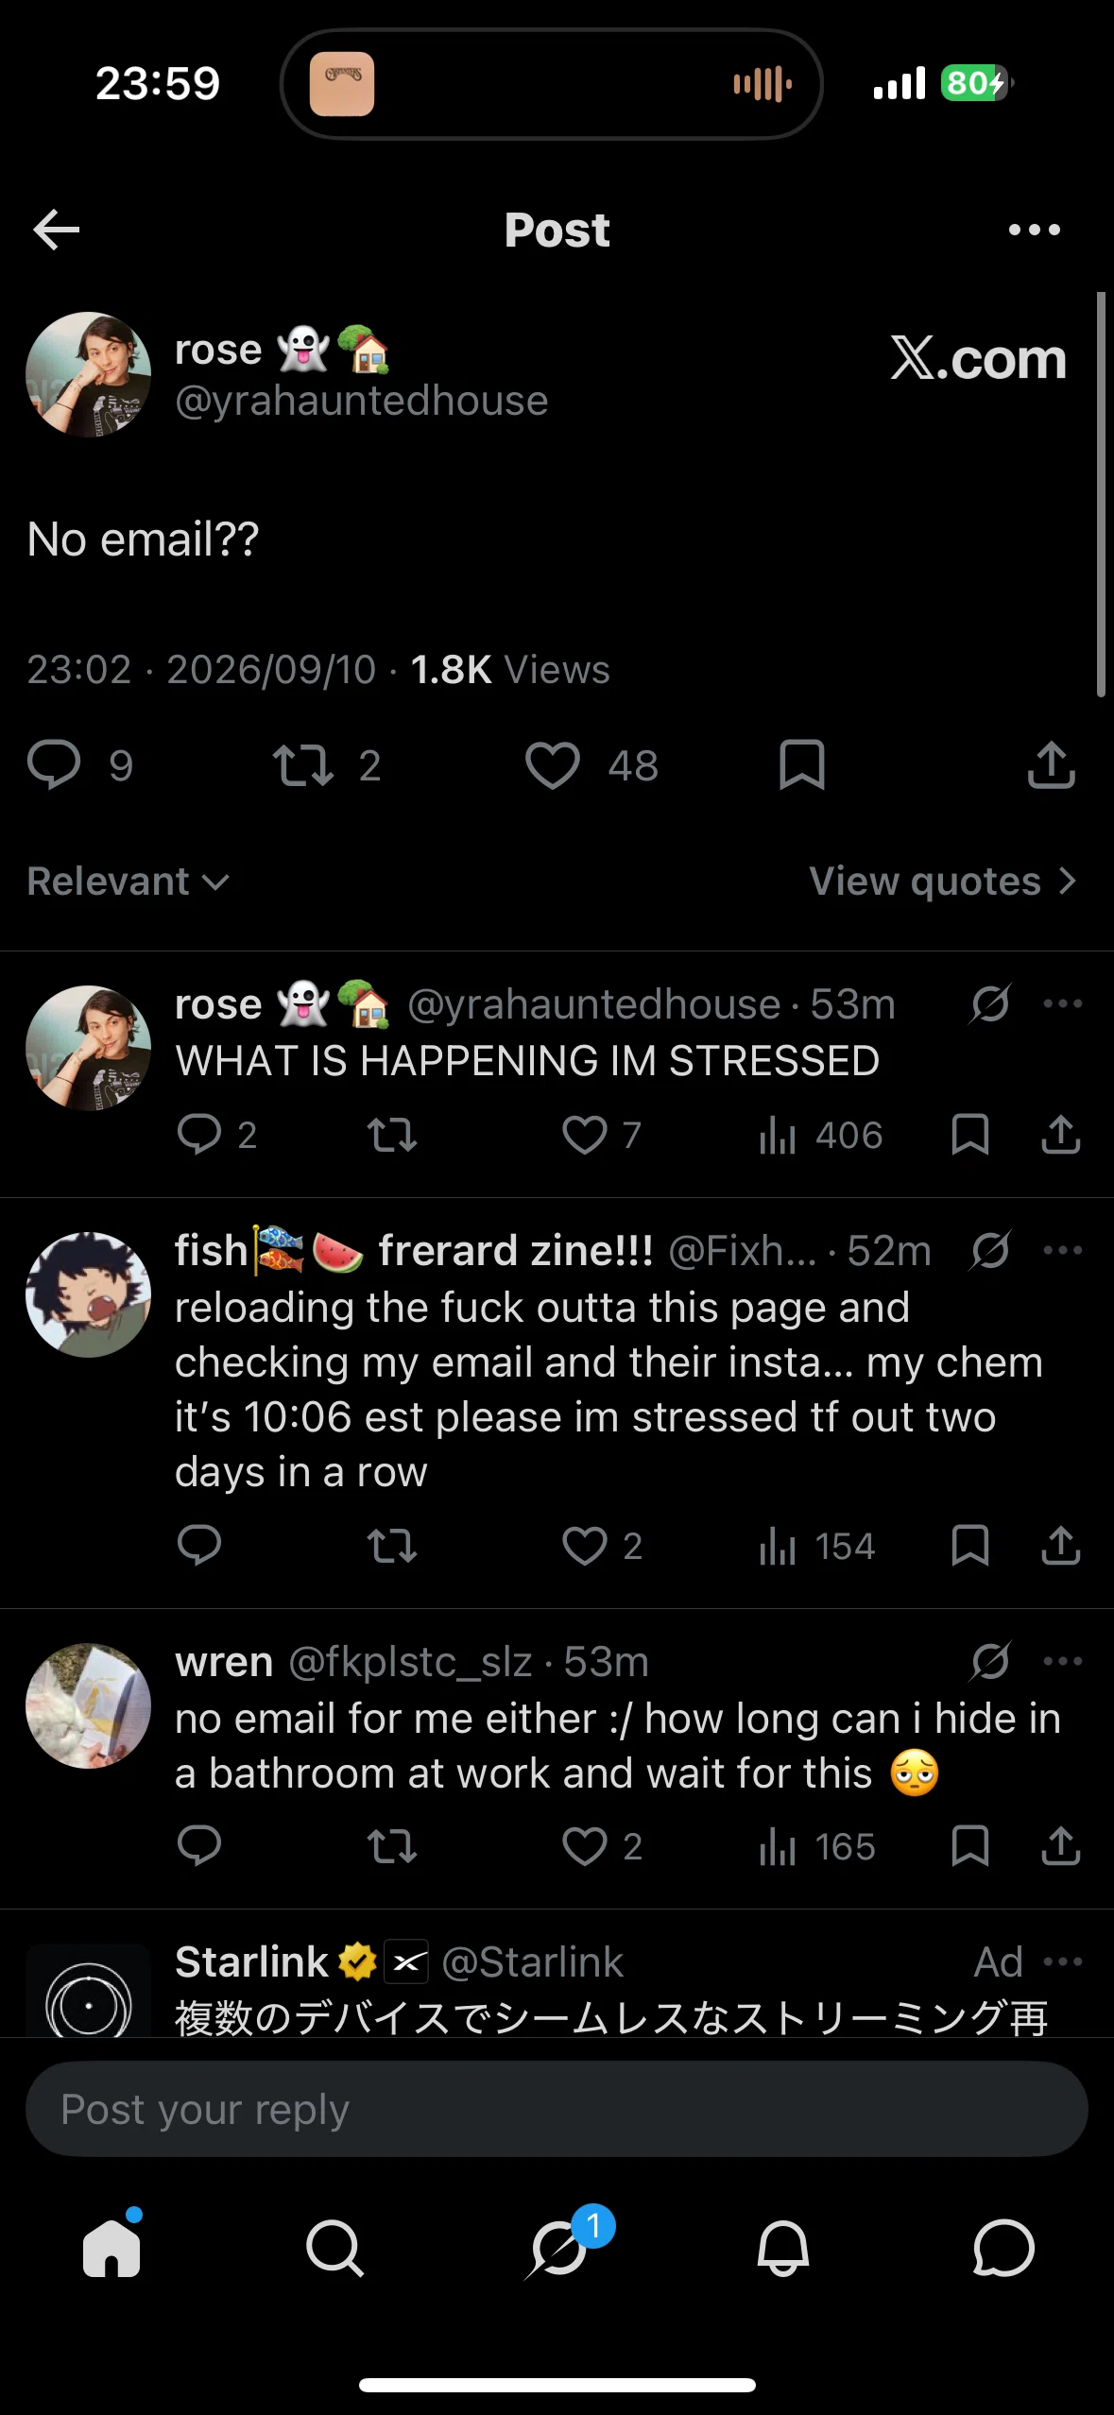Open the @yrahauntedhouse handle on the main post
The image size is (1114, 2415).
(361, 401)
